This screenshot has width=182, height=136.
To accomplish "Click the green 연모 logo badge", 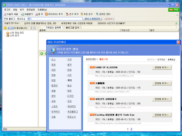I will (x=174, y=10).
